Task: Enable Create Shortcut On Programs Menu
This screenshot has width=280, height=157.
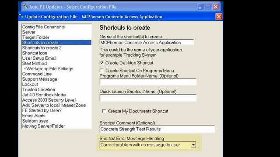Action: pyautogui.click(x=101, y=71)
